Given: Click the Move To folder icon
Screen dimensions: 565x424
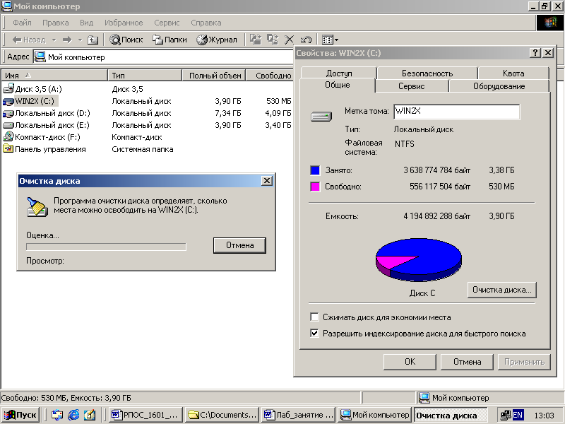Looking at the screenshot, I should (256, 40).
